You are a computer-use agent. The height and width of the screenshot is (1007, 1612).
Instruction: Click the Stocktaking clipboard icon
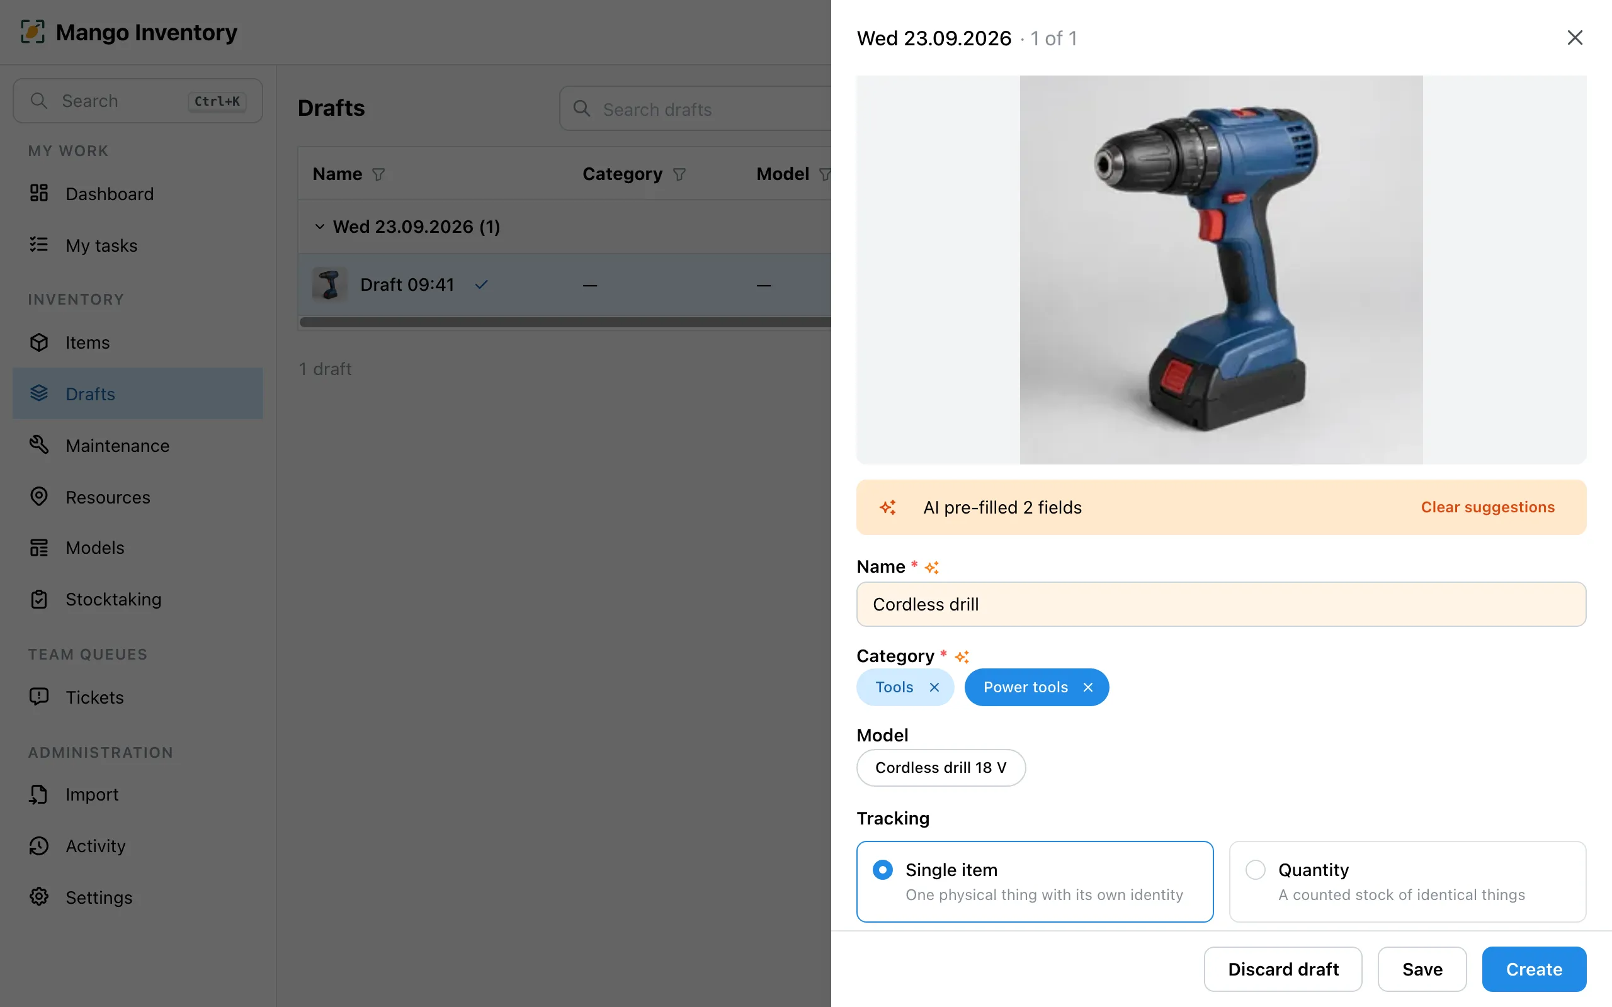[38, 599]
